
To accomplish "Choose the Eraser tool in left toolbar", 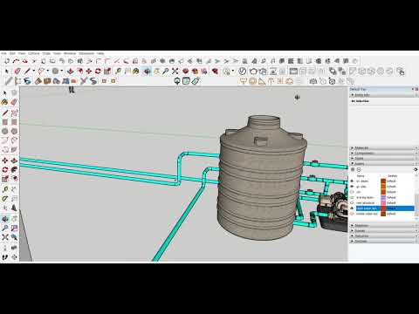I will [14, 102].
